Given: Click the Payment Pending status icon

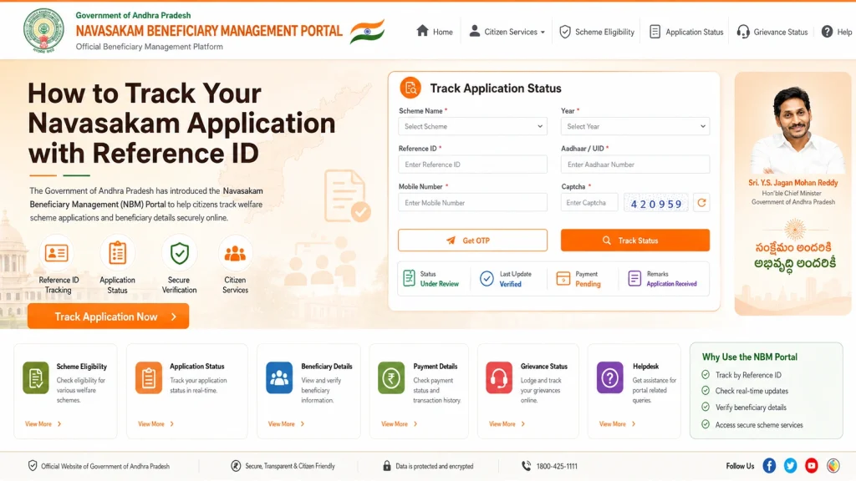Looking at the screenshot, I should (x=563, y=279).
